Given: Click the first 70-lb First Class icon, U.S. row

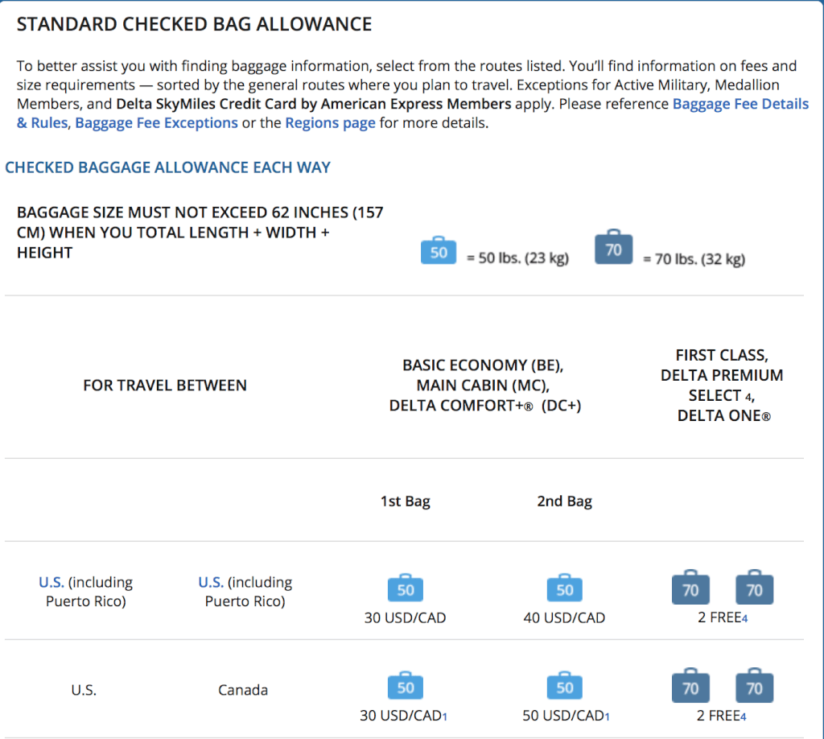Looking at the screenshot, I should (690, 589).
